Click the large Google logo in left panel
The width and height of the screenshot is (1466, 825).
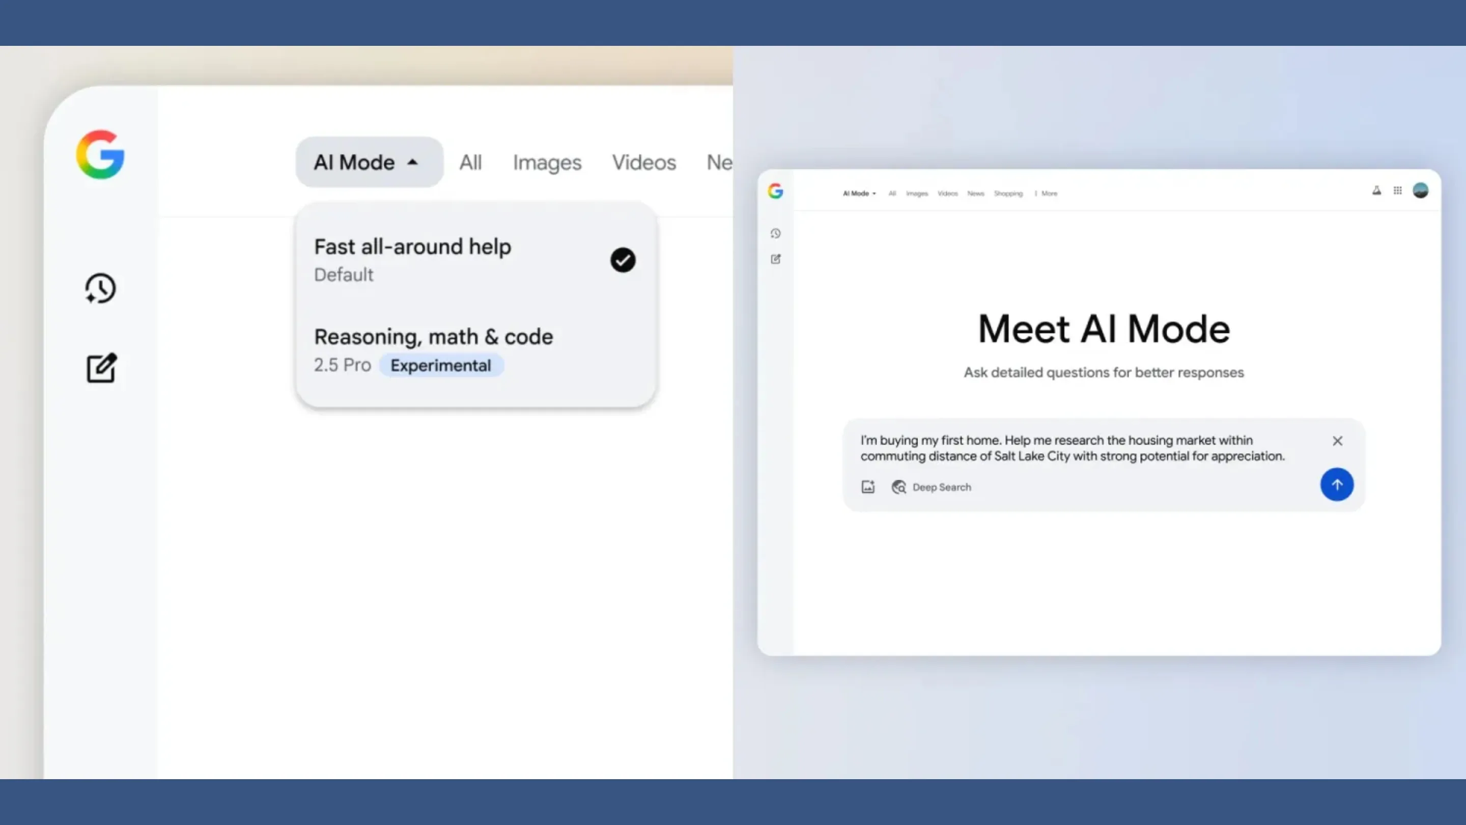coord(100,154)
